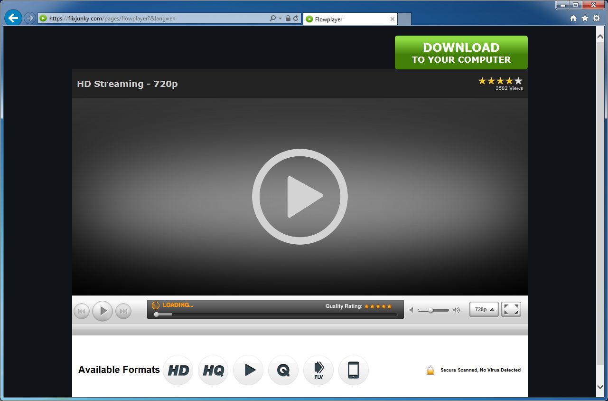Open Internet Explorer settings gear menu
Viewport: 608px width, 401px height.
[x=597, y=18]
